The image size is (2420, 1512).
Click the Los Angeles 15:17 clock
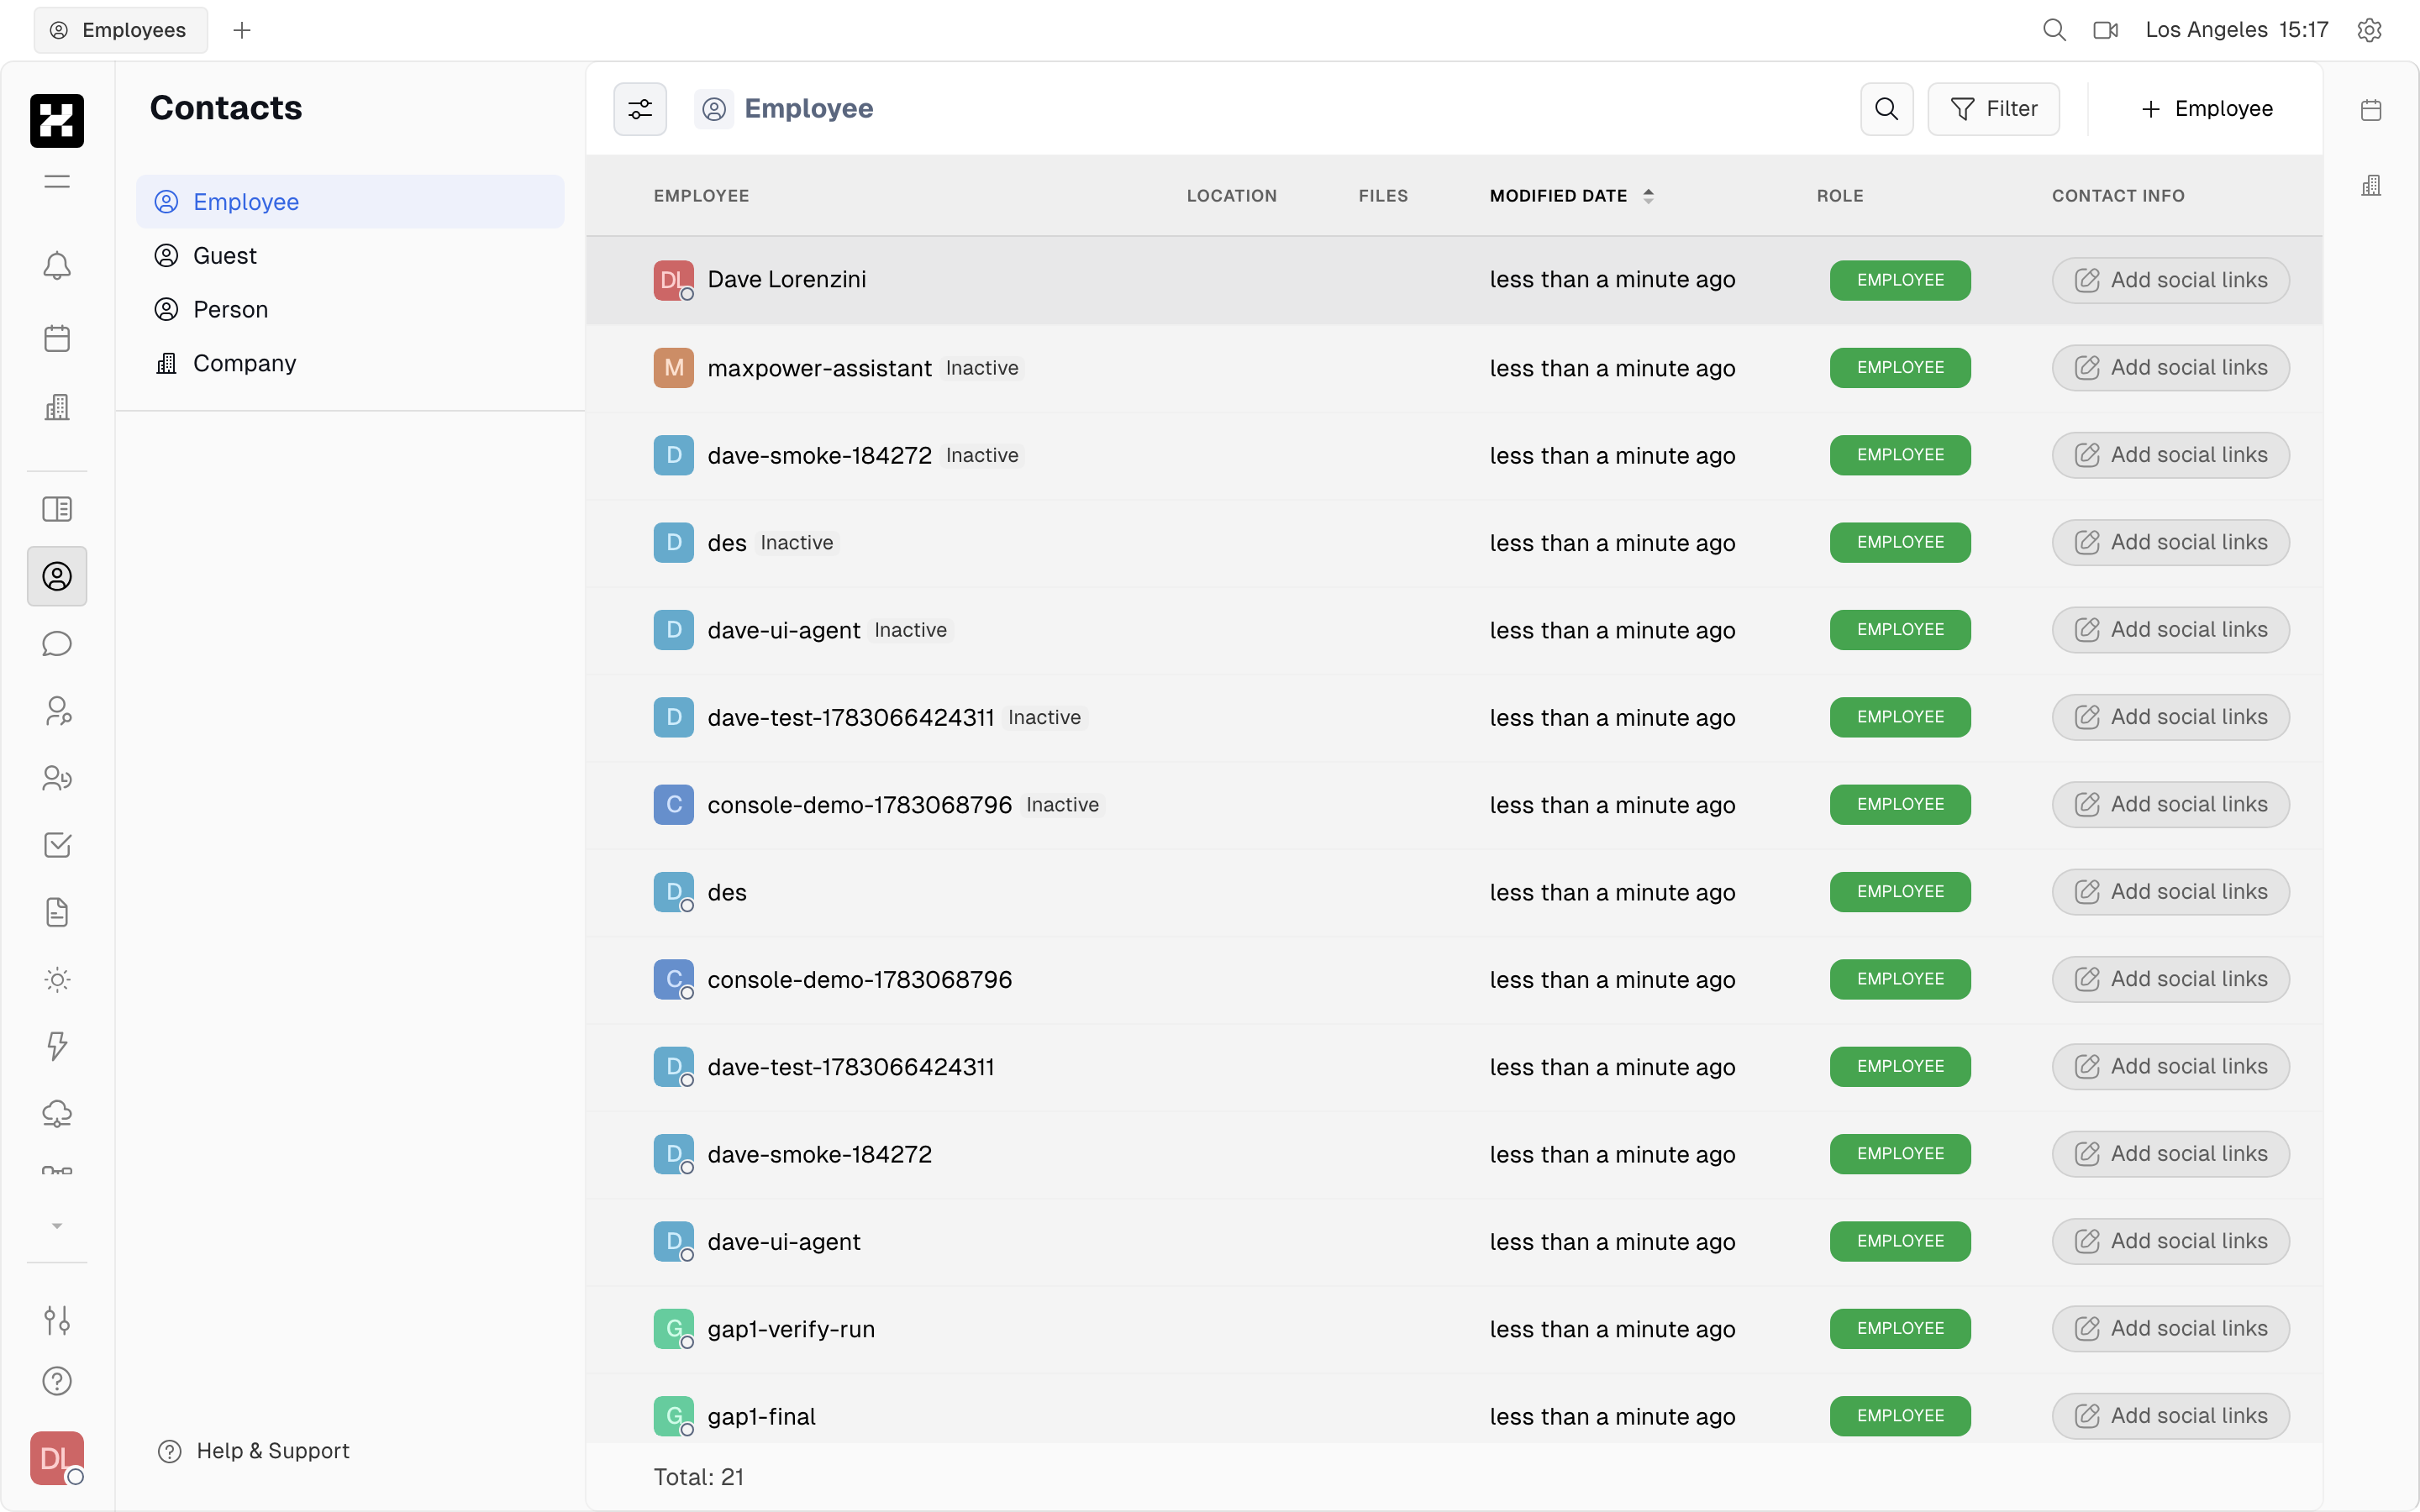(2236, 30)
